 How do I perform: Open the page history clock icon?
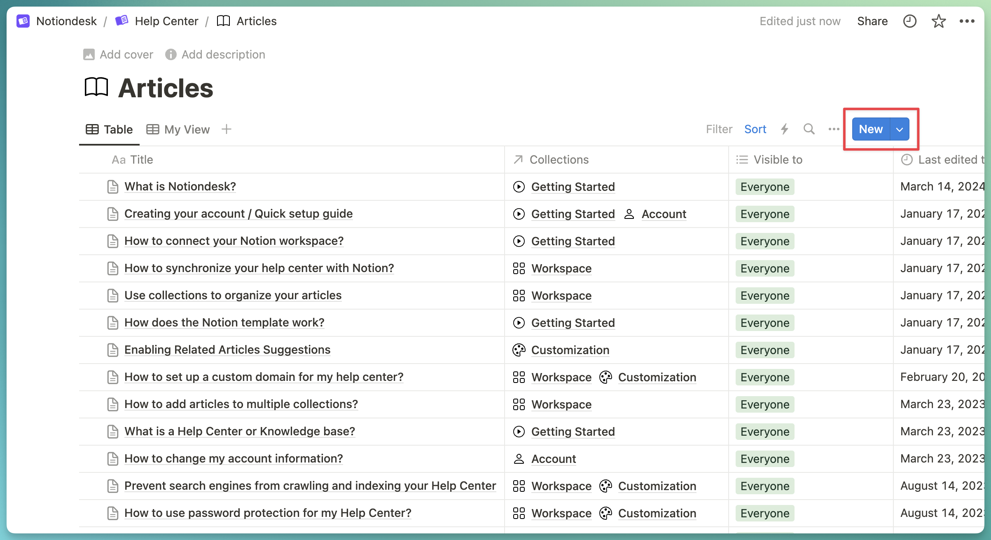[x=909, y=21]
